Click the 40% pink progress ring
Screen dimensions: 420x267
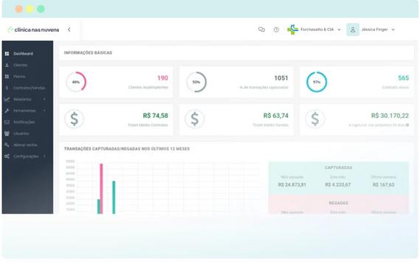tap(76, 82)
